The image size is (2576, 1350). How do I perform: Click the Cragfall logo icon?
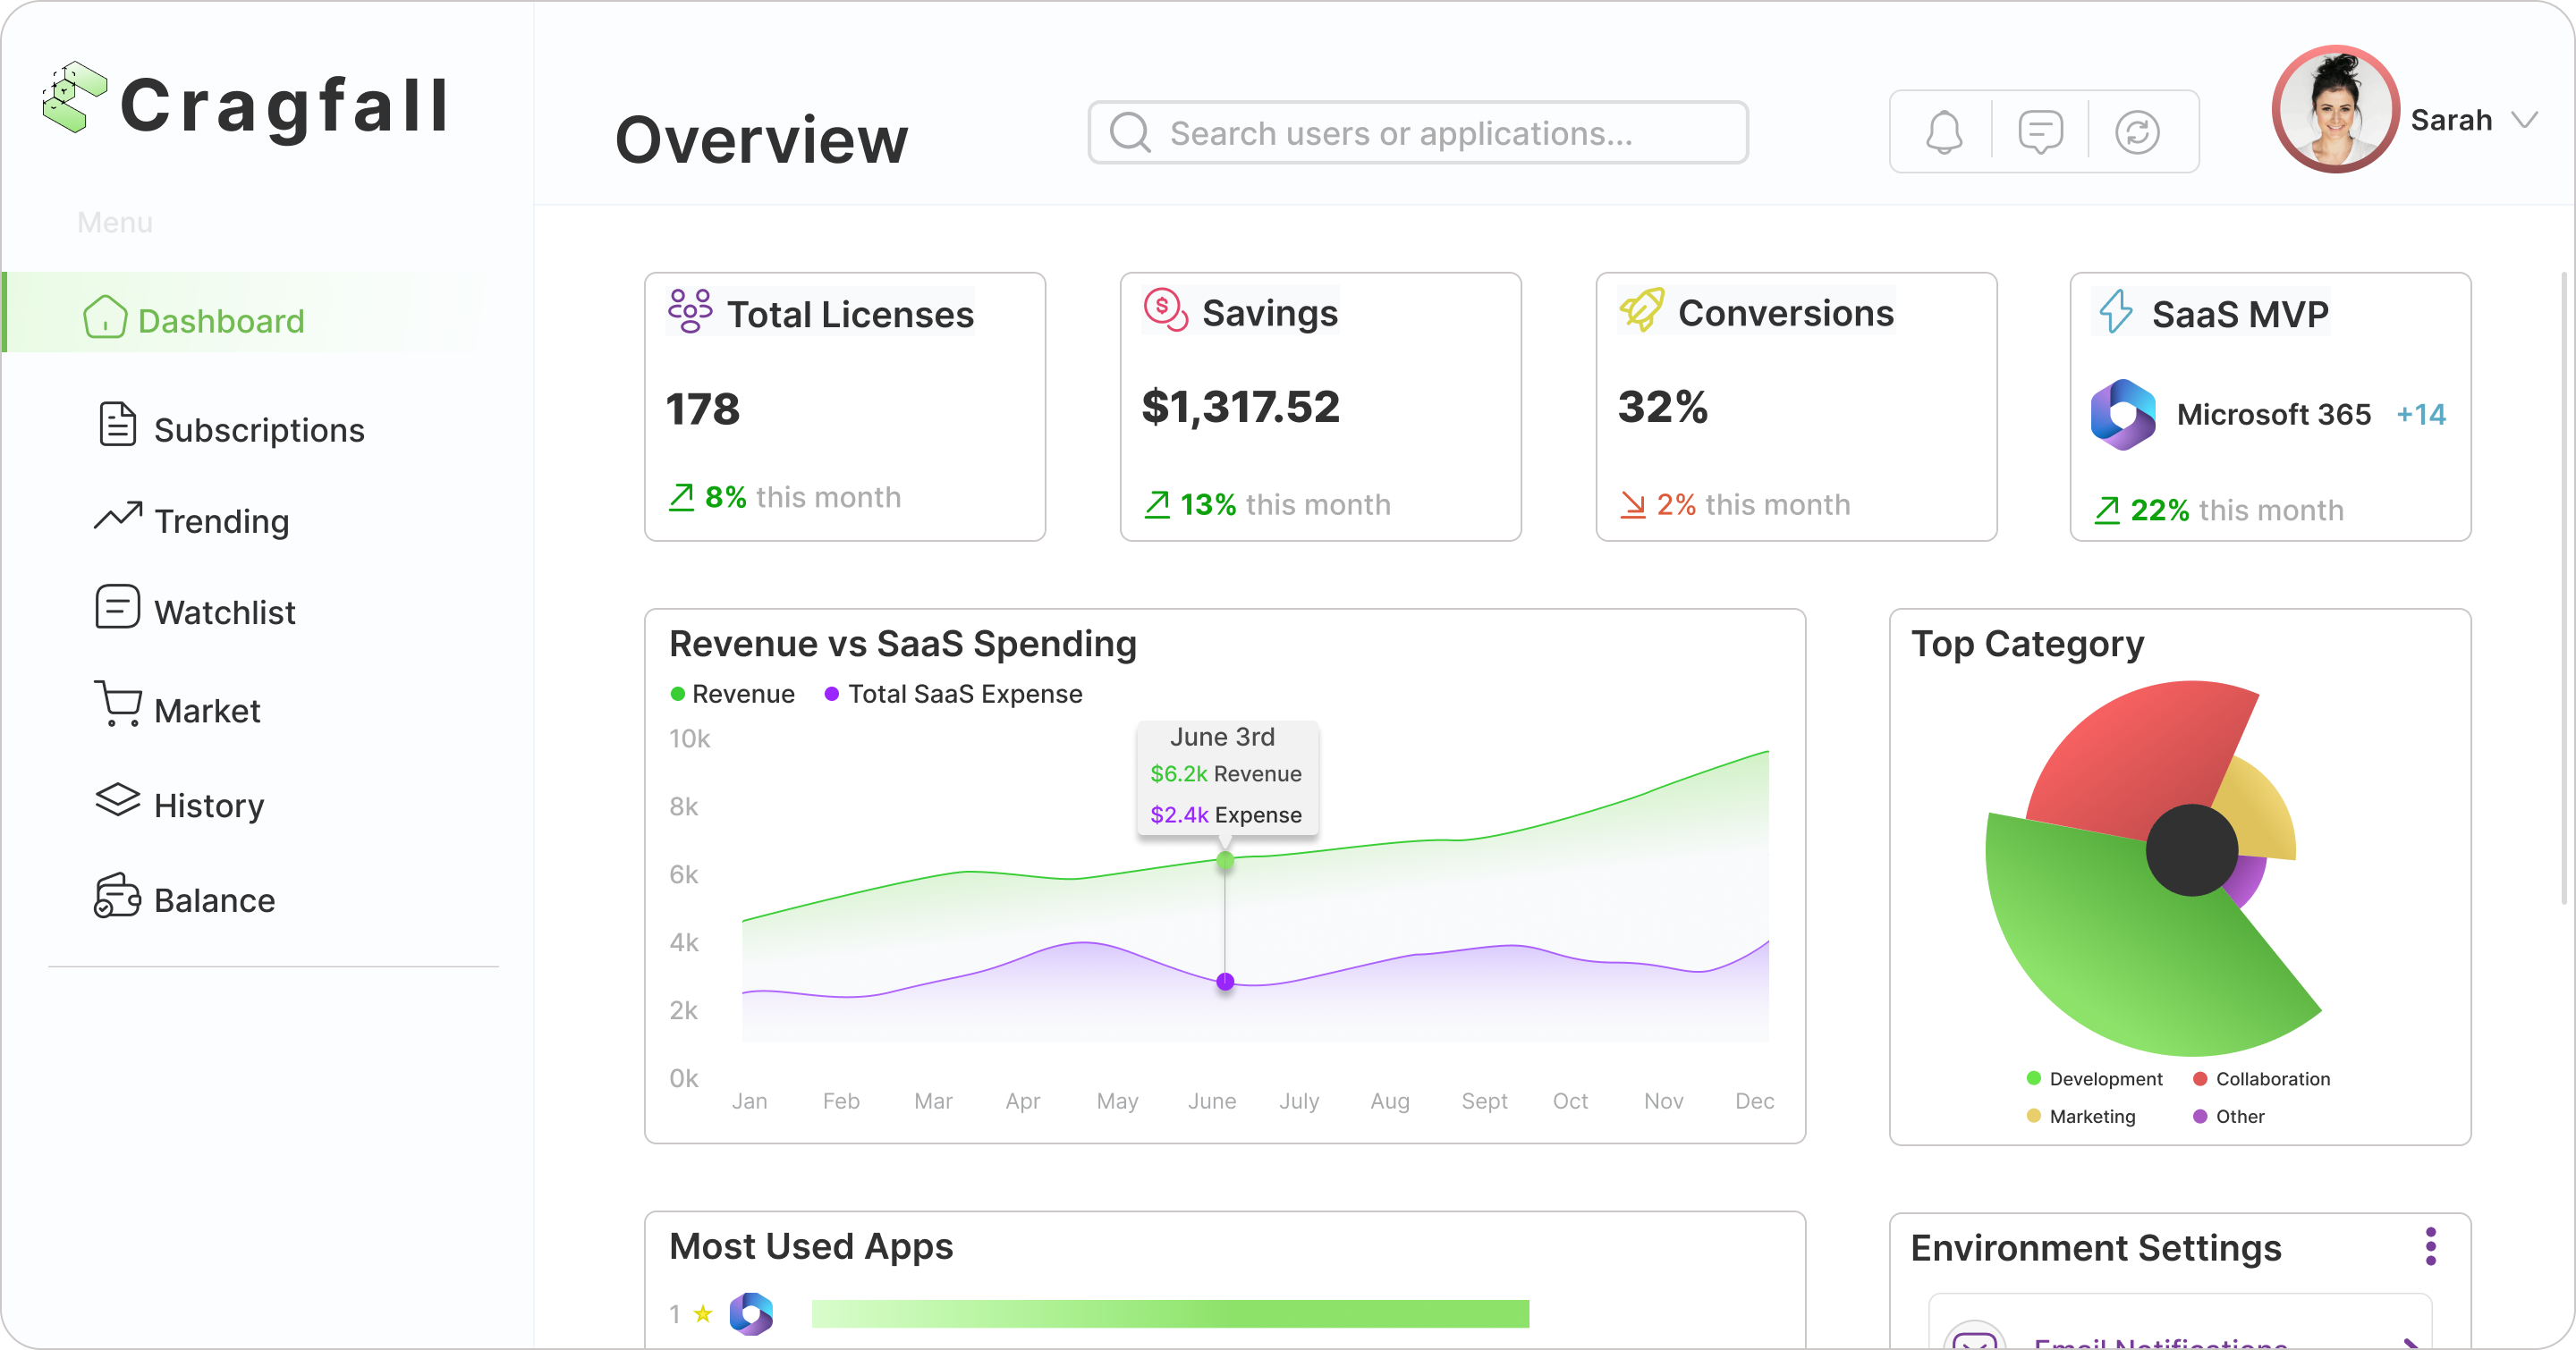coord(72,100)
